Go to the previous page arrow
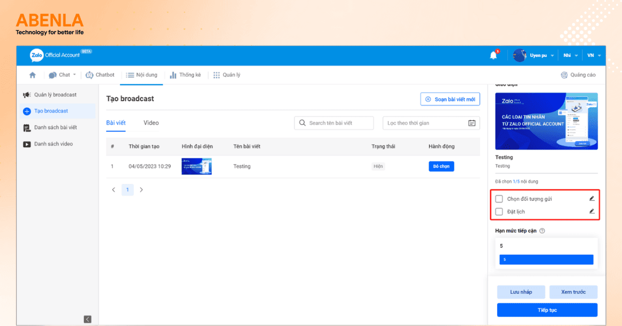This screenshot has width=622, height=326. pos(114,190)
